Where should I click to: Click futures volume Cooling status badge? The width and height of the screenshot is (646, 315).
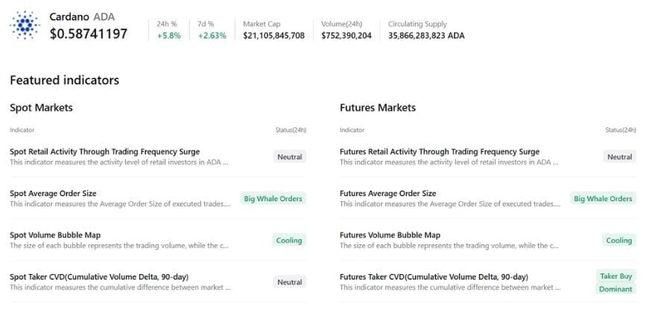point(619,241)
